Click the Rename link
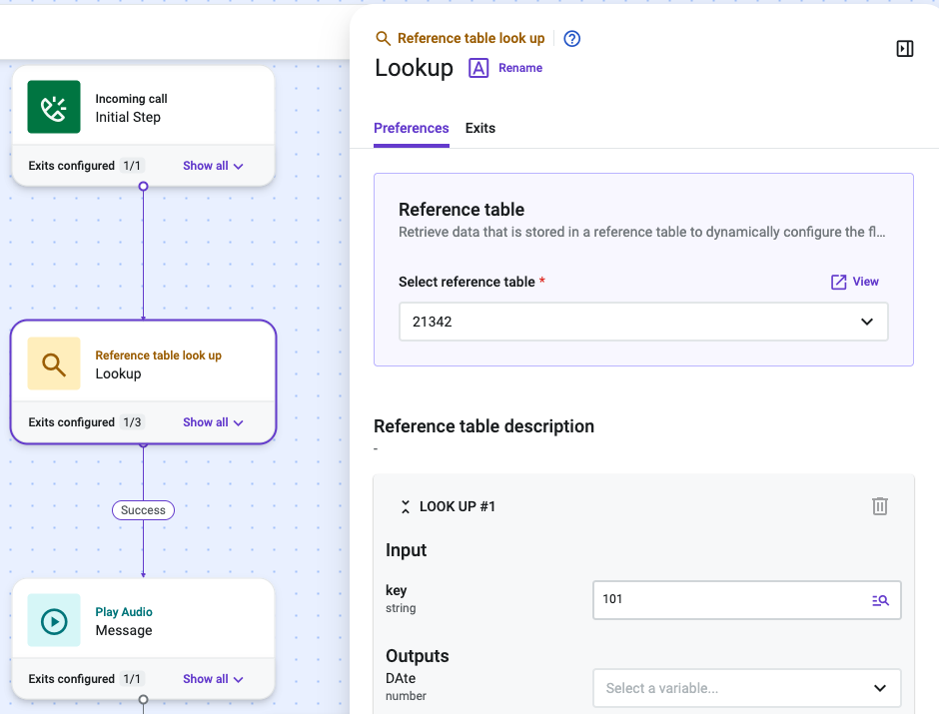 (x=520, y=68)
